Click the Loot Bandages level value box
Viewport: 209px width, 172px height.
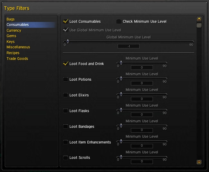point(142,130)
